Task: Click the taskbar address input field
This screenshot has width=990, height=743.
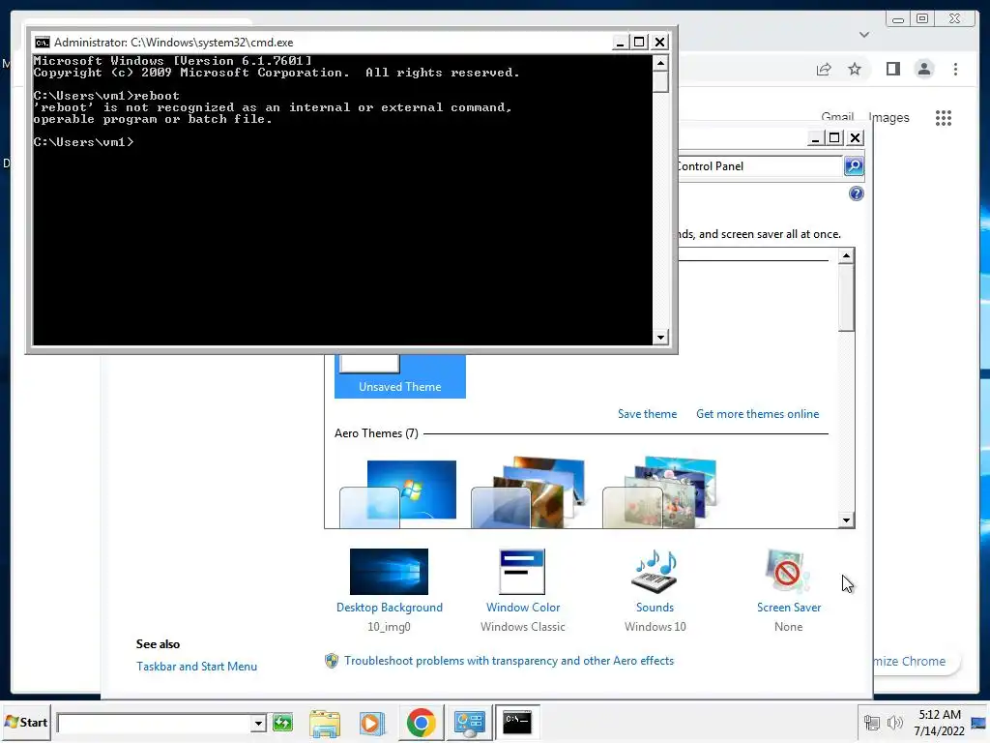Action: point(154,723)
